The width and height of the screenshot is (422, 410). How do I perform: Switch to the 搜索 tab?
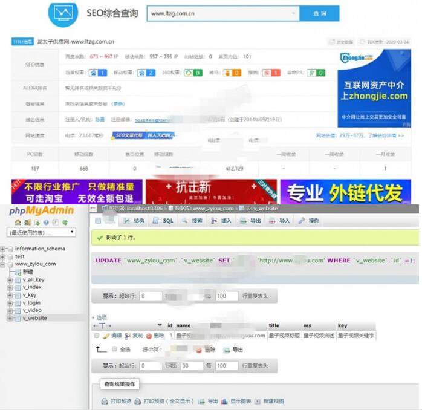192,221
